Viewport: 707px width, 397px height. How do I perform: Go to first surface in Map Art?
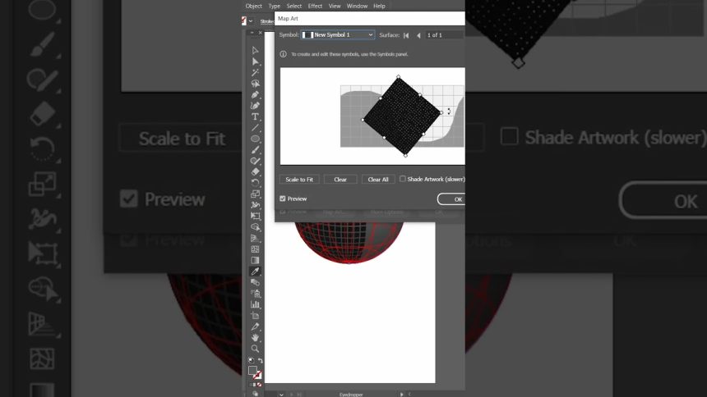pos(406,35)
